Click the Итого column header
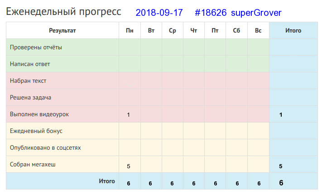 (293, 31)
